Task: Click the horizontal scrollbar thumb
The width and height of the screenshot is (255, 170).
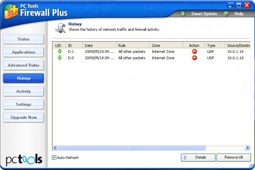Action: (x=132, y=148)
